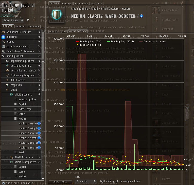The image size is (194, 185).
Task: Open info for Medium Converse item
Action: pyautogui.click(x=39, y=133)
